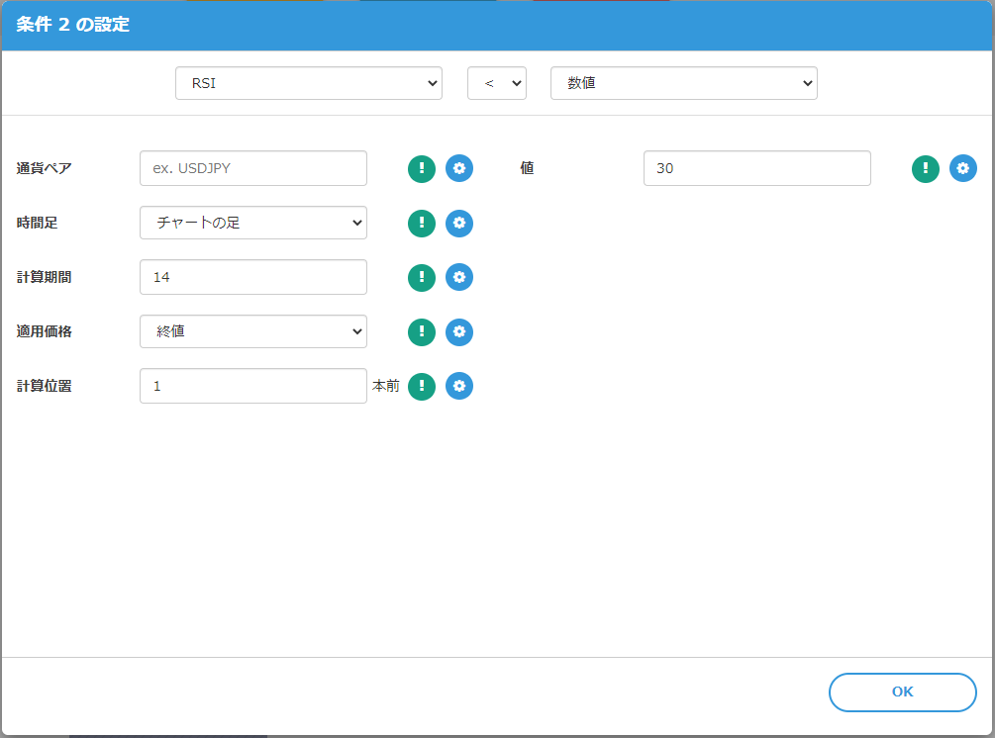Open the gear settings icon for 計算期間
The width and height of the screenshot is (995, 738).
459,277
